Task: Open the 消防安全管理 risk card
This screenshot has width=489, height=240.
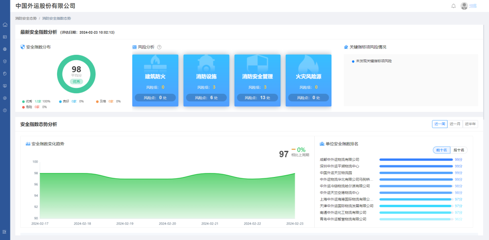Action: point(257,81)
